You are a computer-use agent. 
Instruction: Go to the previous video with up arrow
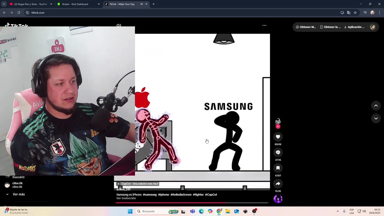(376, 106)
